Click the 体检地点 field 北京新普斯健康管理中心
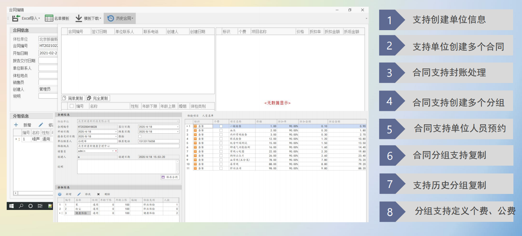Image resolution: width=522 pixels, height=236 pixels. [128, 146]
